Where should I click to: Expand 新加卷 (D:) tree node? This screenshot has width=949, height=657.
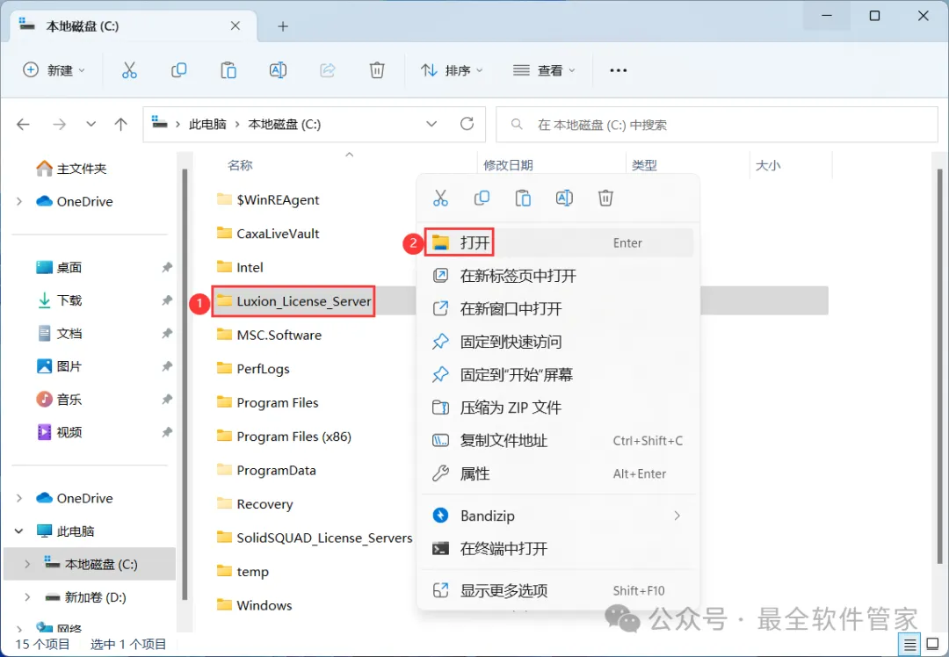click(x=27, y=597)
